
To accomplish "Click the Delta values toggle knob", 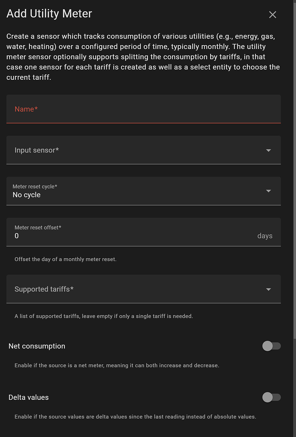I will pyautogui.click(x=268, y=397).
